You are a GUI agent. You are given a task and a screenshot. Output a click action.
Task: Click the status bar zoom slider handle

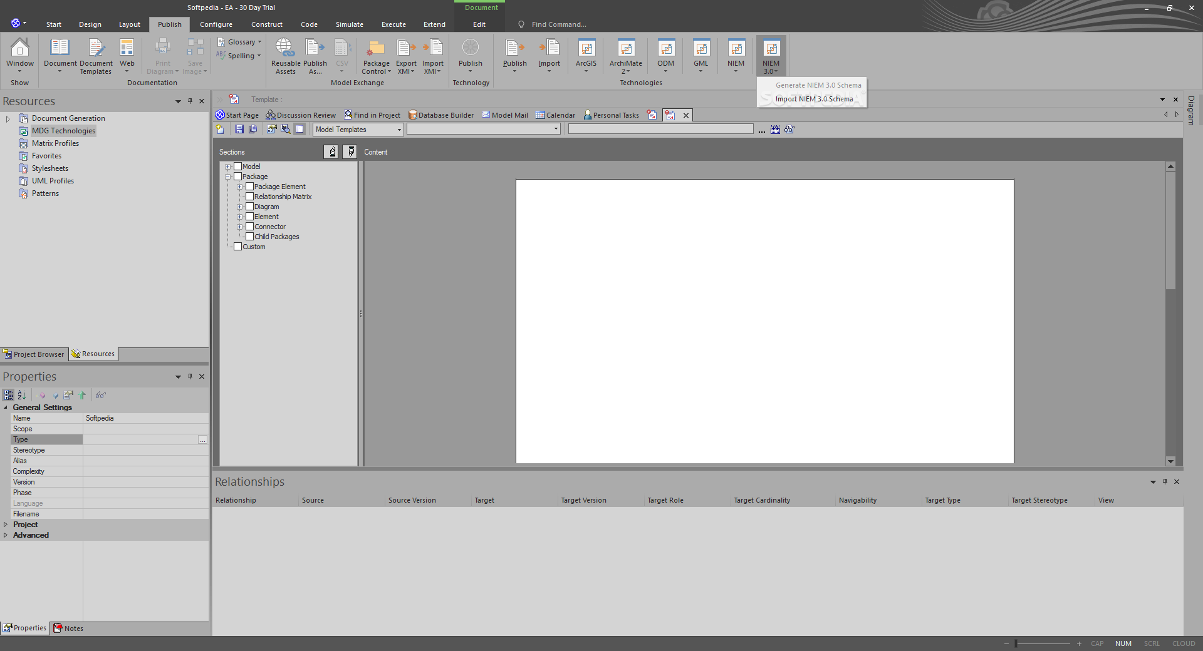1016,643
